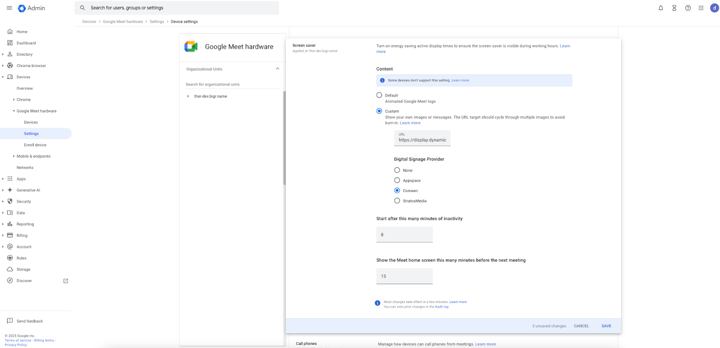
Task: Select Appspace as digital signage provider
Action: coord(397,180)
